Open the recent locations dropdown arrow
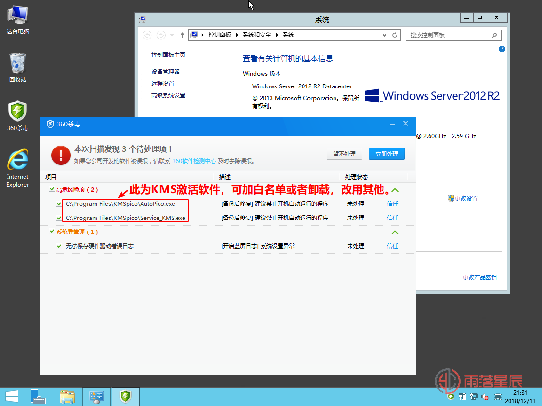 [x=172, y=35]
